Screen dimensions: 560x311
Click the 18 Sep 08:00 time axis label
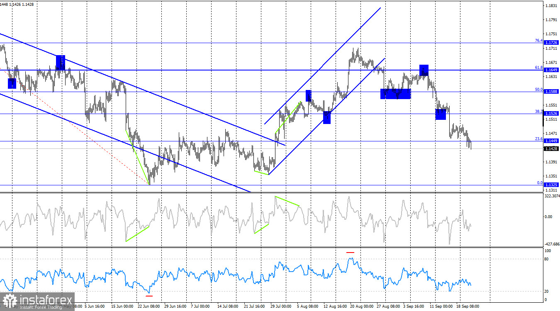tap(468, 306)
